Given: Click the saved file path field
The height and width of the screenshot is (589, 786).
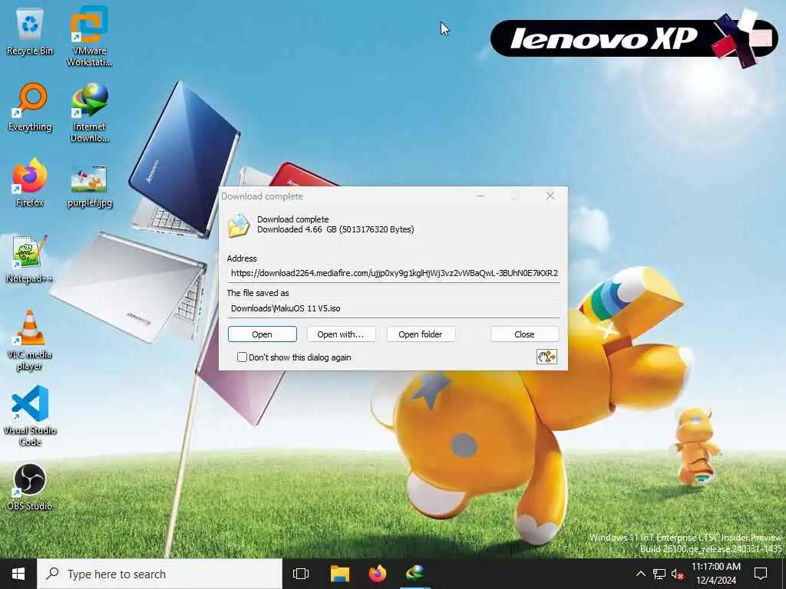Looking at the screenshot, I should [x=394, y=308].
